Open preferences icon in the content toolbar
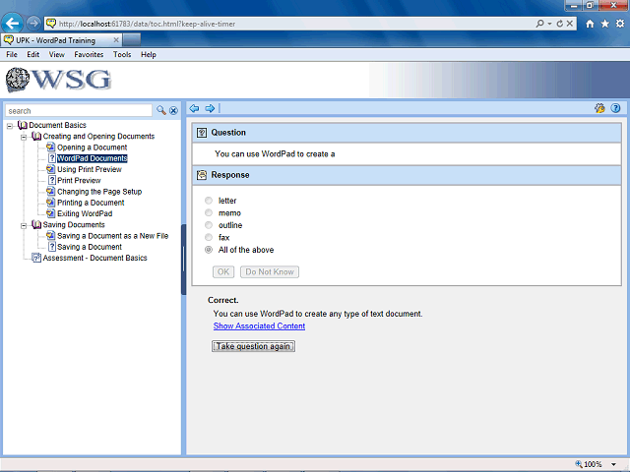This screenshot has width=630, height=472. pyautogui.click(x=599, y=108)
